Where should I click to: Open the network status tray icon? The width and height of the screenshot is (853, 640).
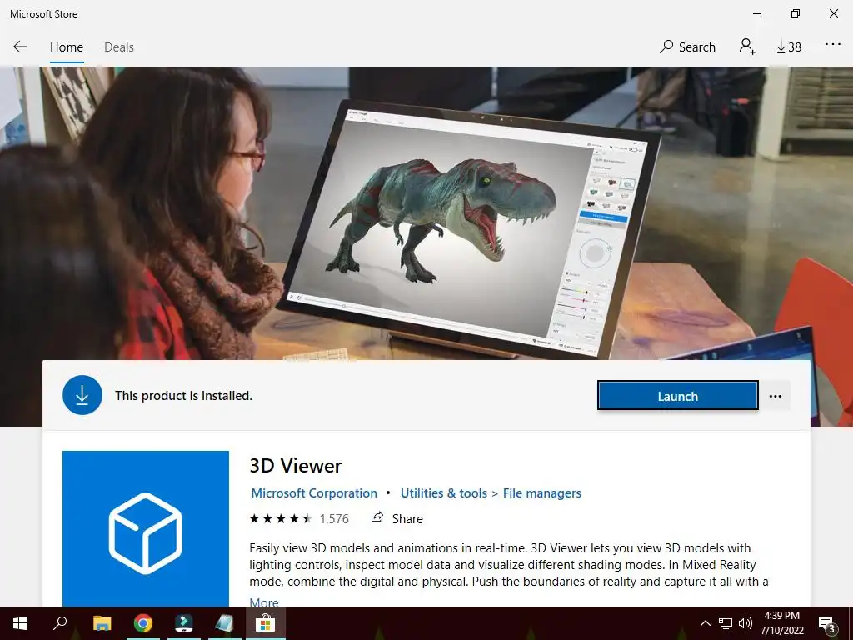726,623
